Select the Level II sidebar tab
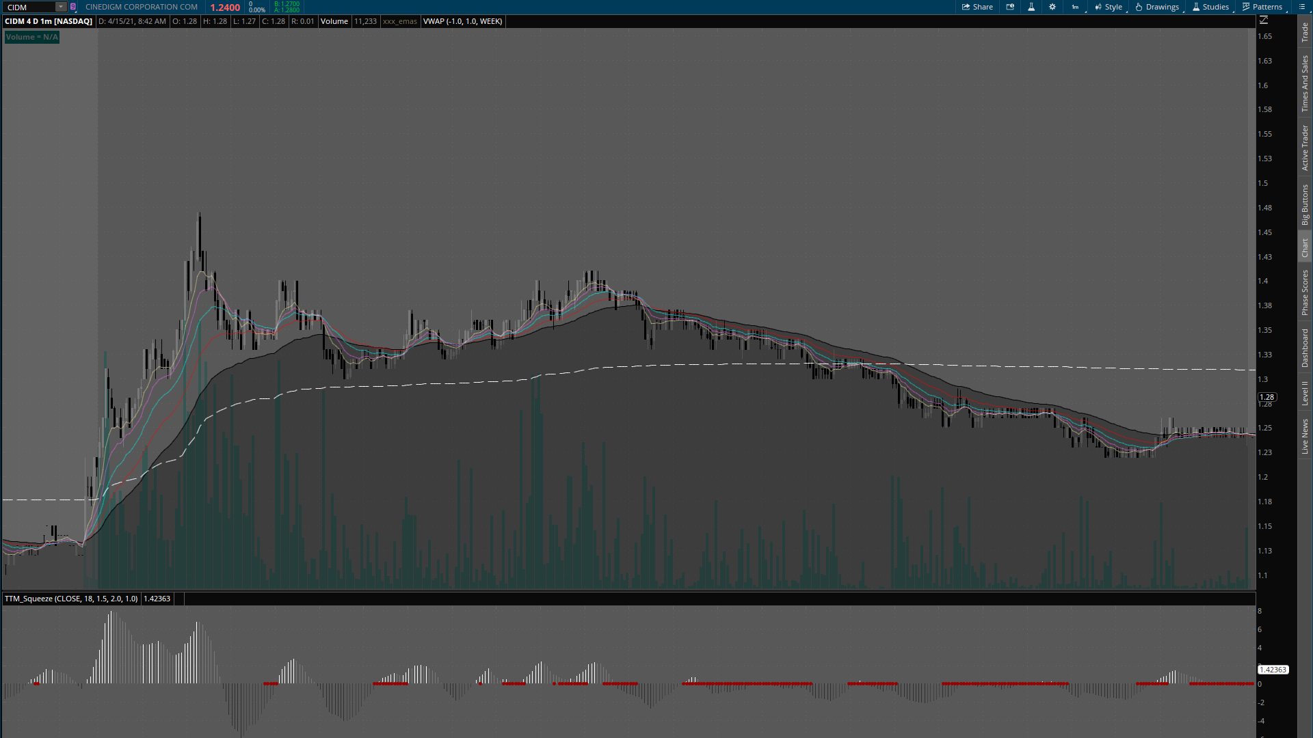This screenshot has height=738, width=1313. pyautogui.click(x=1305, y=393)
